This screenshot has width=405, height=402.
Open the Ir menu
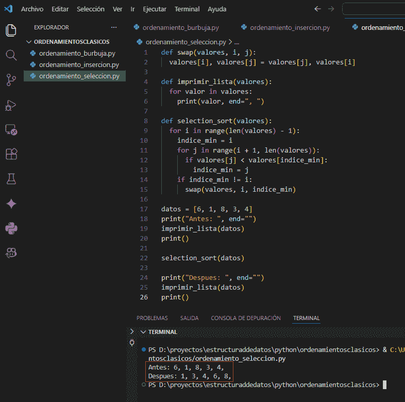[132, 9]
